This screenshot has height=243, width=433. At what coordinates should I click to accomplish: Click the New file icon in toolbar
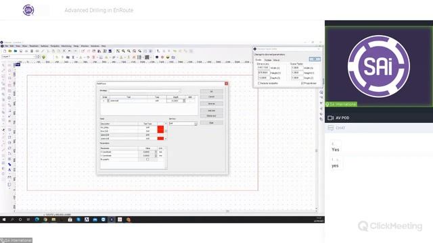click(5, 51)
